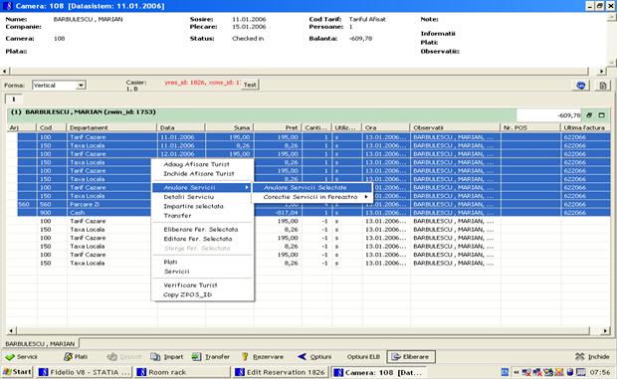This screenshot has width=617, height=379.
Task: Sort by the Ora column header
Action: [386, 127]
